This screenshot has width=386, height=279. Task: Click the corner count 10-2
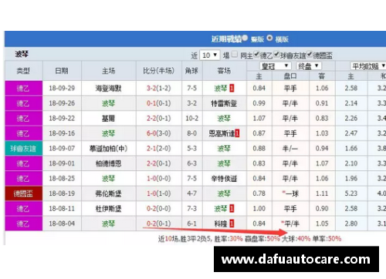[x=192, y=118]
